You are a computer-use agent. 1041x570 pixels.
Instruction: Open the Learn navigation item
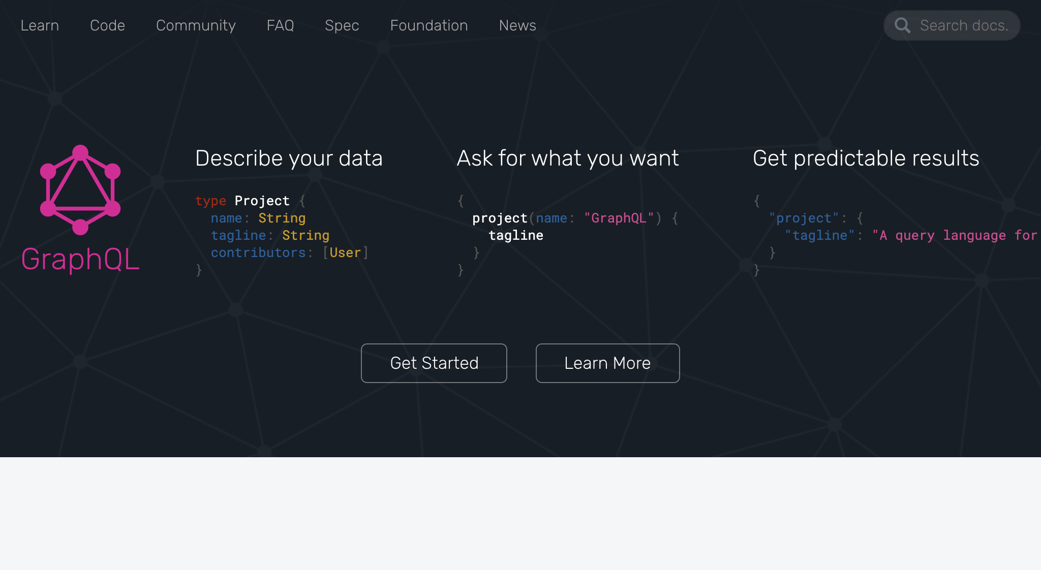tap(40, 25)
